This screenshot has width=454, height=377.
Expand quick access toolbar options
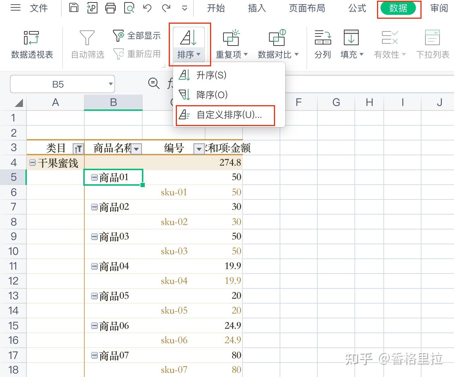[185, 8]
